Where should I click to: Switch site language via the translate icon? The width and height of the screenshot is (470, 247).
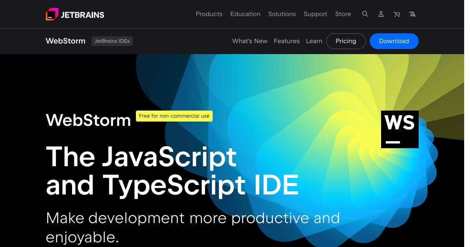[x=412, y=14]
